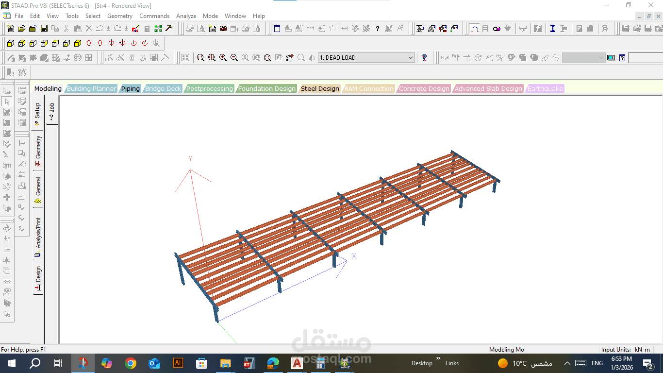The image size is (663, 373).
Task: Select the vertical Geometry page tab
Action: [38, 151]
